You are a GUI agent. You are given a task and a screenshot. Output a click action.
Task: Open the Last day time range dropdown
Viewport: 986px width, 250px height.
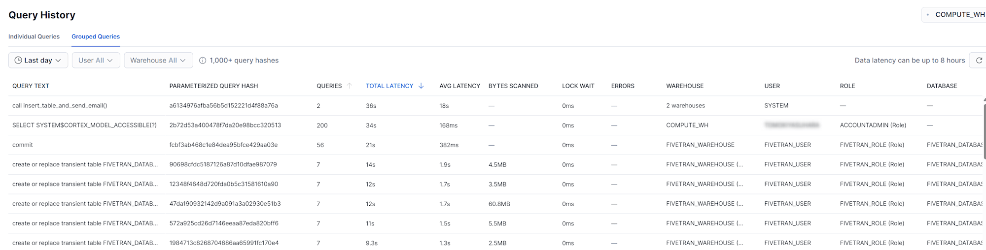point(38,61)
